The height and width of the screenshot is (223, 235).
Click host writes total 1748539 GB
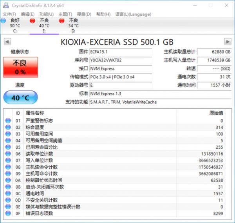[x=214, y=60]
